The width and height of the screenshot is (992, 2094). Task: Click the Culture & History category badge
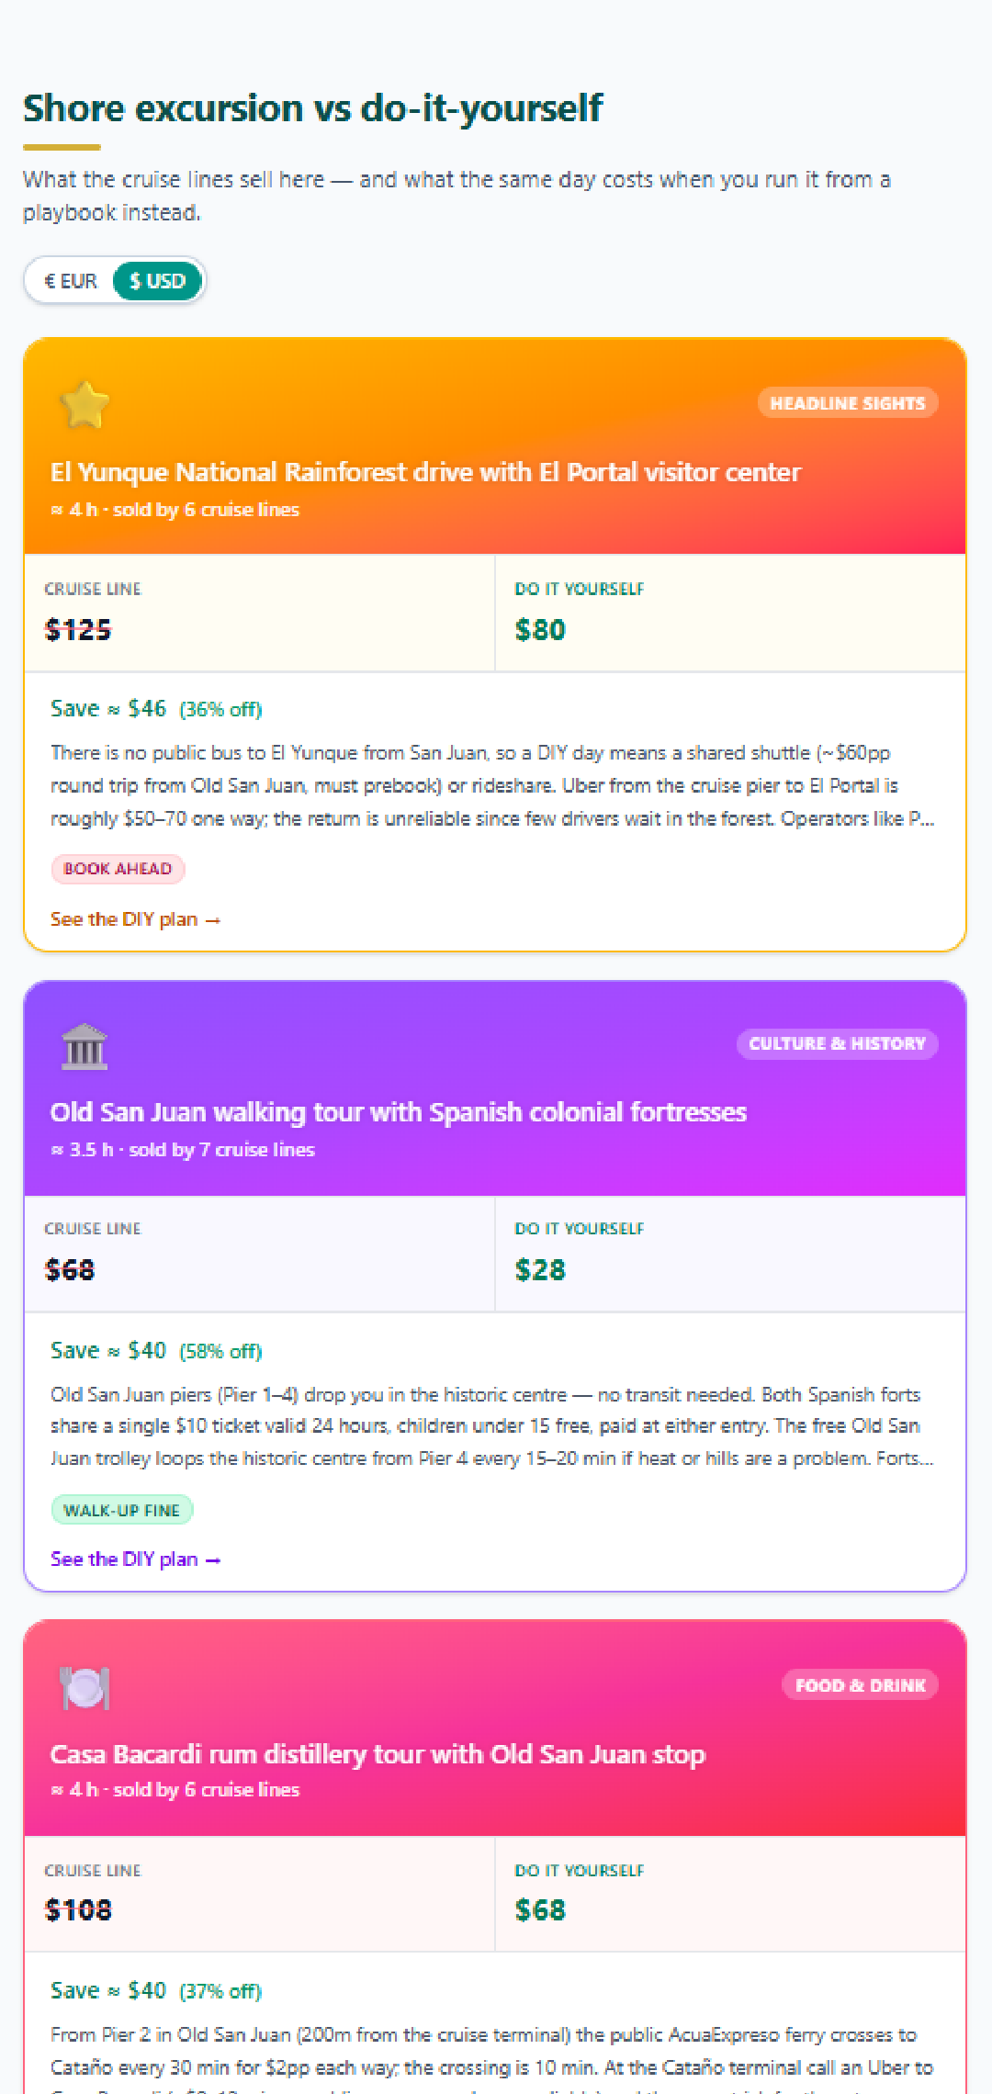(x=837, y=1043)
